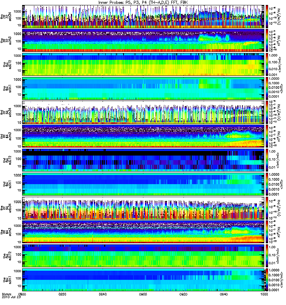The width and height of the screenshot is (286, 305).
Task: Click the color bar of tha fbk edc12 panel
Action: pyautogui.click(x=267, y=64)
